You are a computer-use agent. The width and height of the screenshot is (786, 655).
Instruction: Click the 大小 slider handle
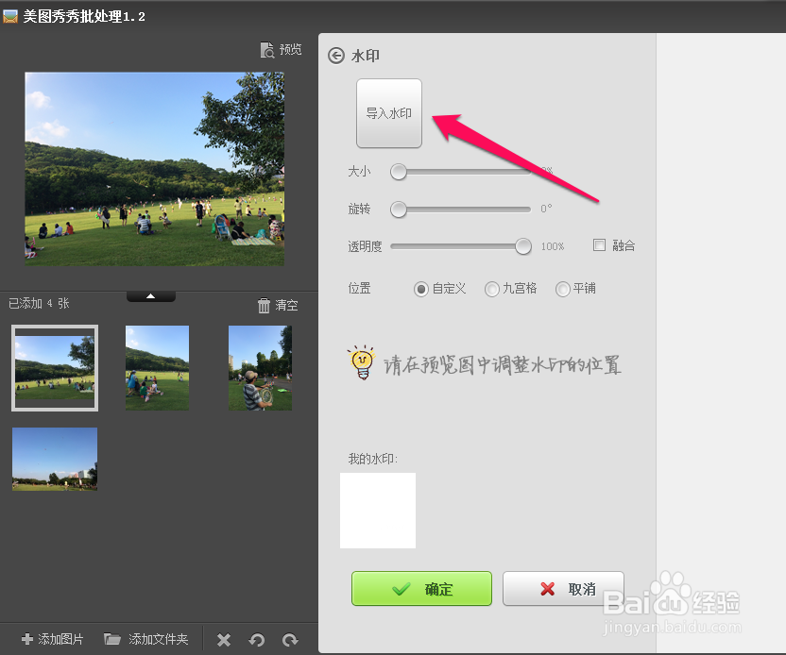pyautogui.click(x=399, y=172)
